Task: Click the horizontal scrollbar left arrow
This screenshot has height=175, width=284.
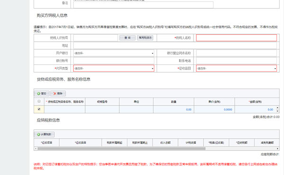Action: (35, 149)
